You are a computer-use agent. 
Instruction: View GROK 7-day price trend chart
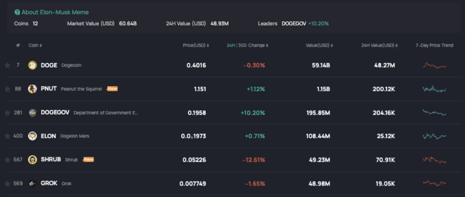[434, 183]
